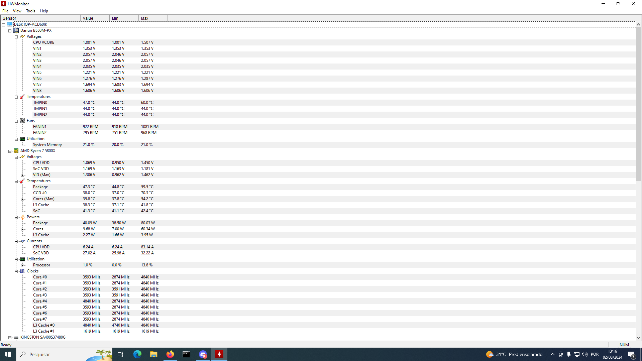This screenshot has height=361, width=642.
Task: Click the vertical scrollbar down arrow
Action: pyautogui.click(x=638, y=338)
